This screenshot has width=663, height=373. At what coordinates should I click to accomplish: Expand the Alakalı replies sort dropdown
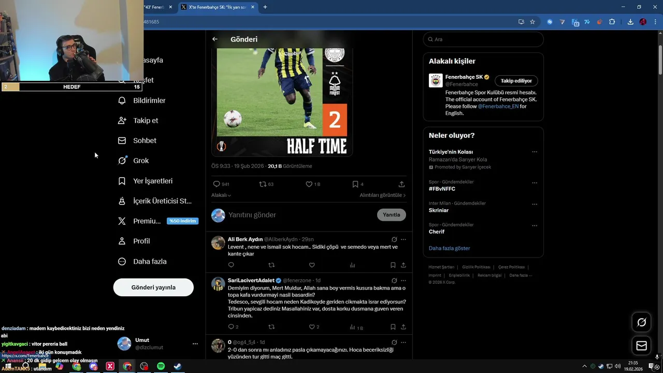221,195
